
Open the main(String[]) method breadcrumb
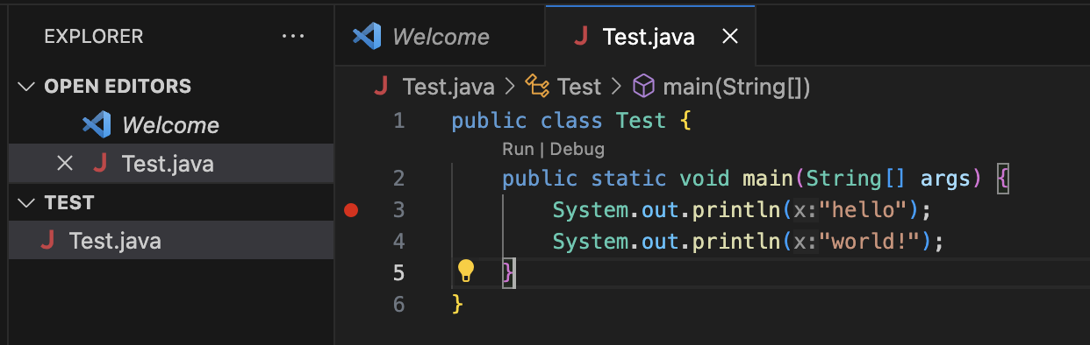[x=736, y=87]
